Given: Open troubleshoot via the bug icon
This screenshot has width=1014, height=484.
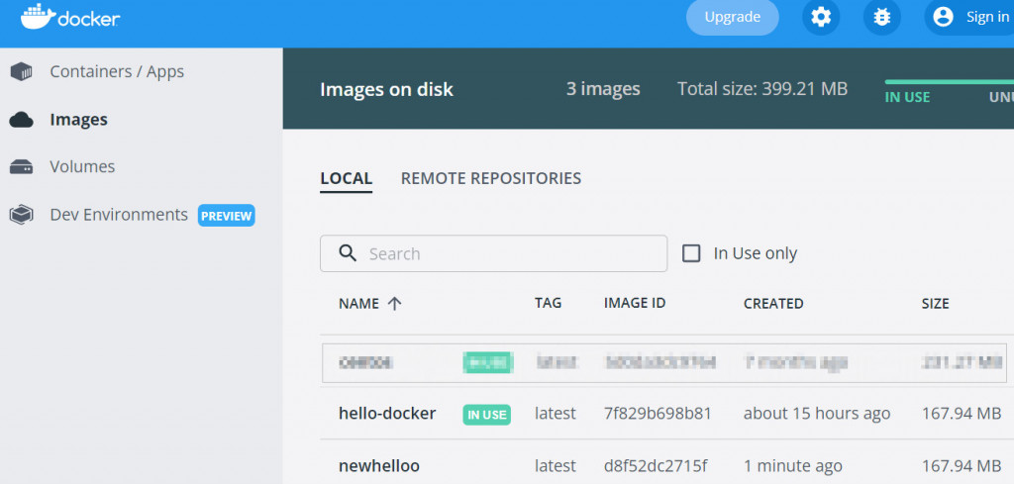Looking at the screenshot, I should pos(881,18).
